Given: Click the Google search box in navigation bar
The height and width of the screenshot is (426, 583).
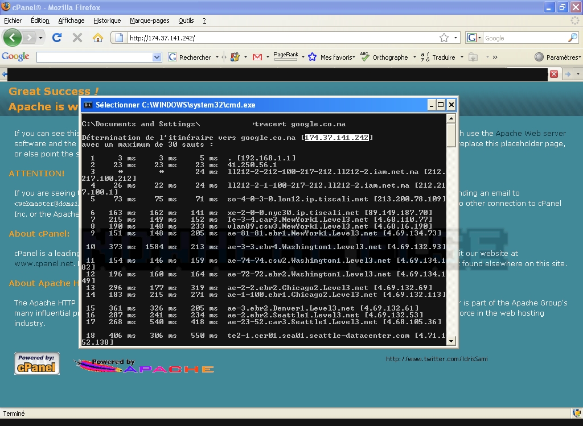Looking at the screenshot, I should click(525, 38).
